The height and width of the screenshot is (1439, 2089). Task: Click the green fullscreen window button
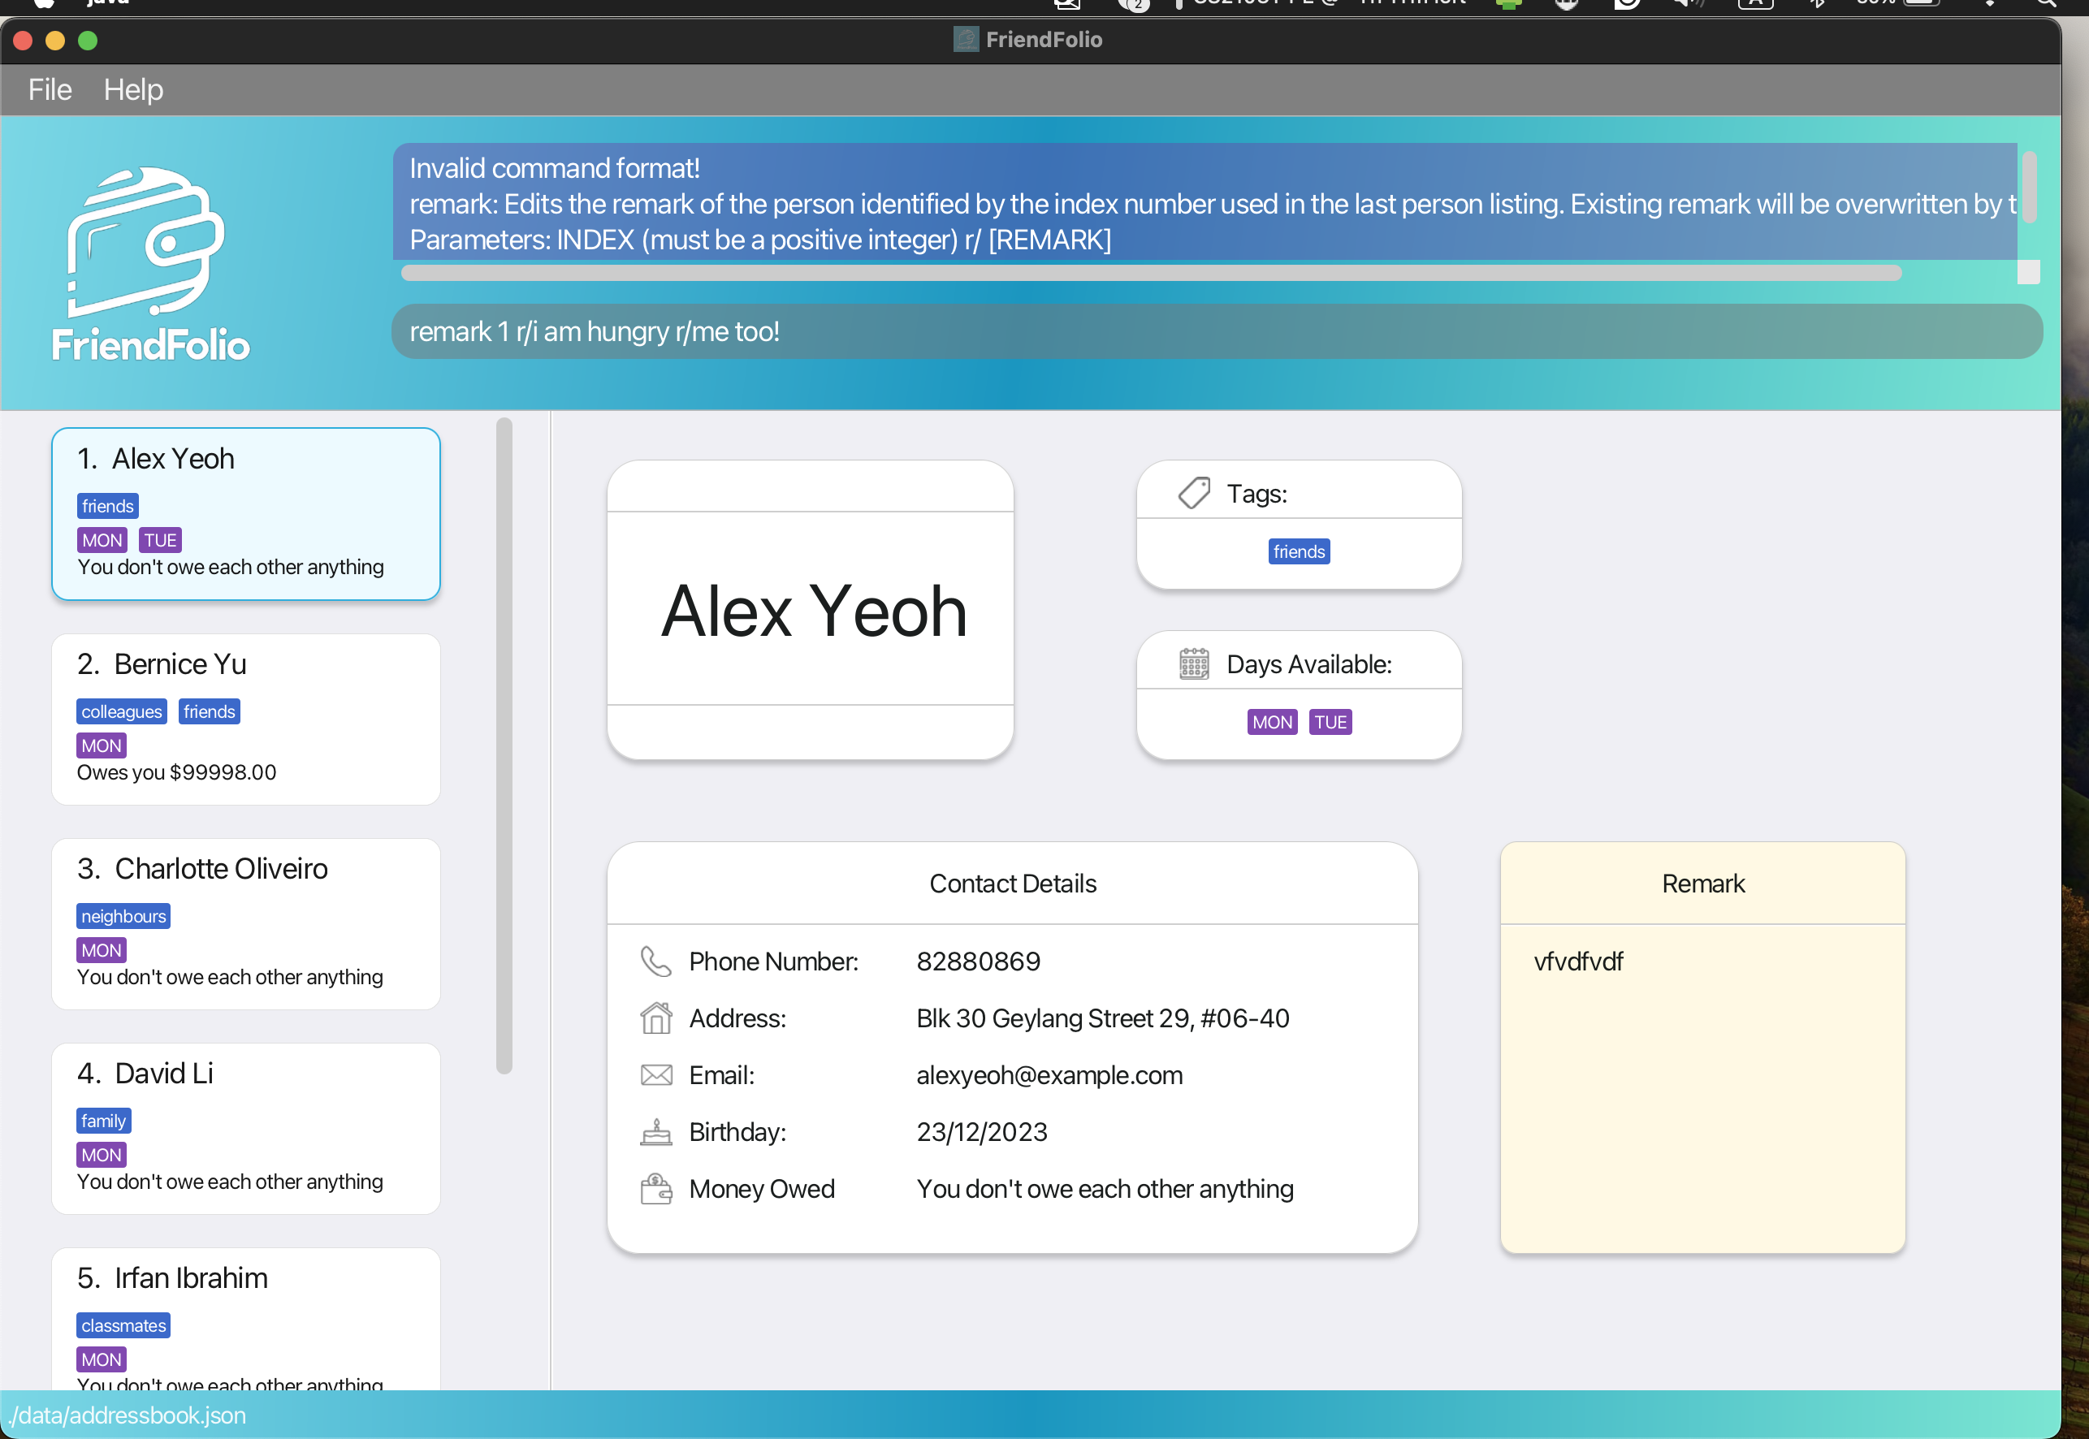click(88, 41)
